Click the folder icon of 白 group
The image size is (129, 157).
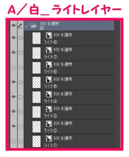(34, 26)
